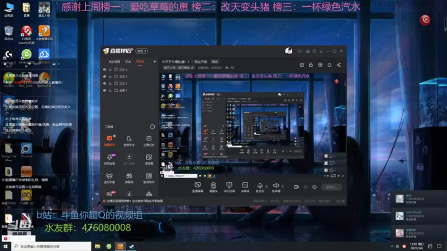Screen dimensions: 447x251
Task: Toggle lock on layer 文本 3
Action: click(x=110, y=69)
